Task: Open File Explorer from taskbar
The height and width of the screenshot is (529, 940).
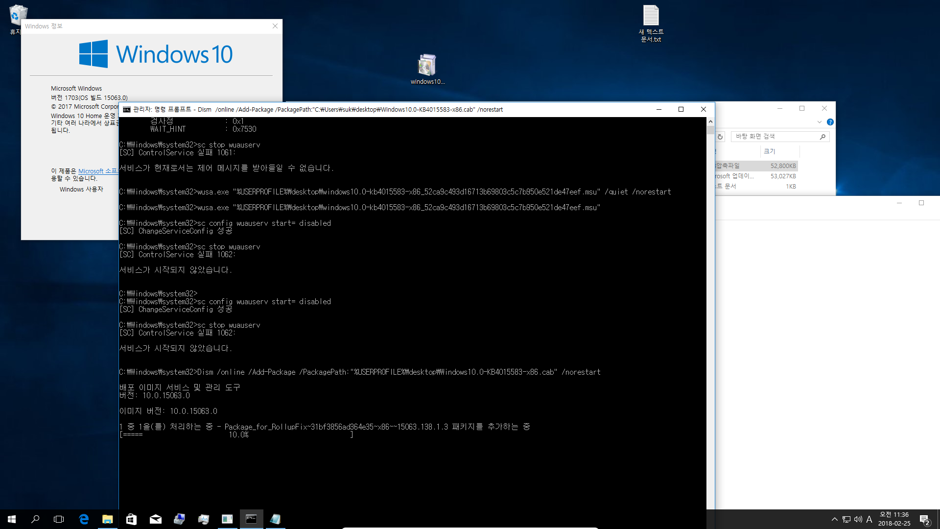Action: point(108,519)
